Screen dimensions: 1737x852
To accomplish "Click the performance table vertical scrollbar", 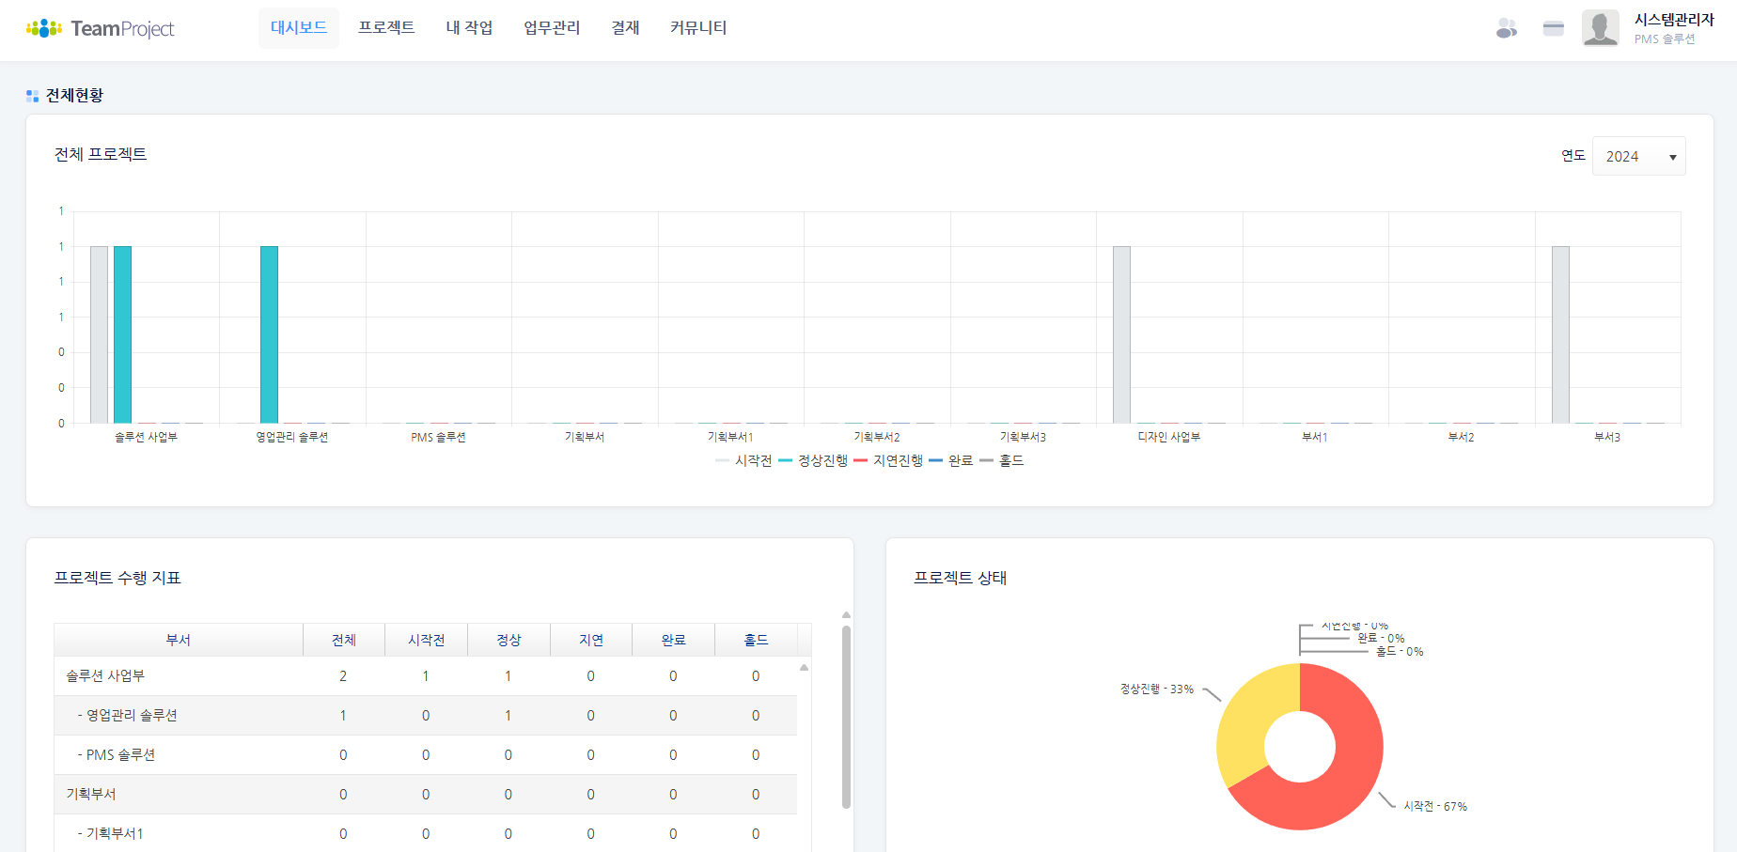I will pyautogui.click(x=846, y=714).
